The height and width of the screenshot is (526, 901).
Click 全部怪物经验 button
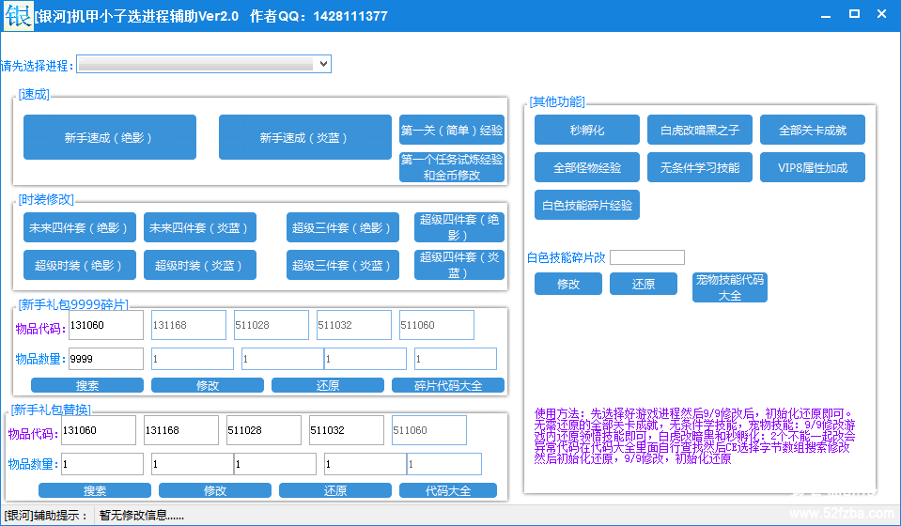[x=586, y=167]
